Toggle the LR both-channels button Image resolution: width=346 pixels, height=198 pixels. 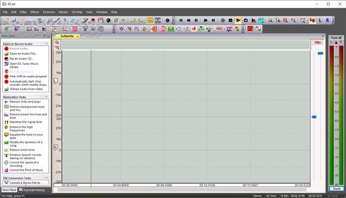pos(312,20)
